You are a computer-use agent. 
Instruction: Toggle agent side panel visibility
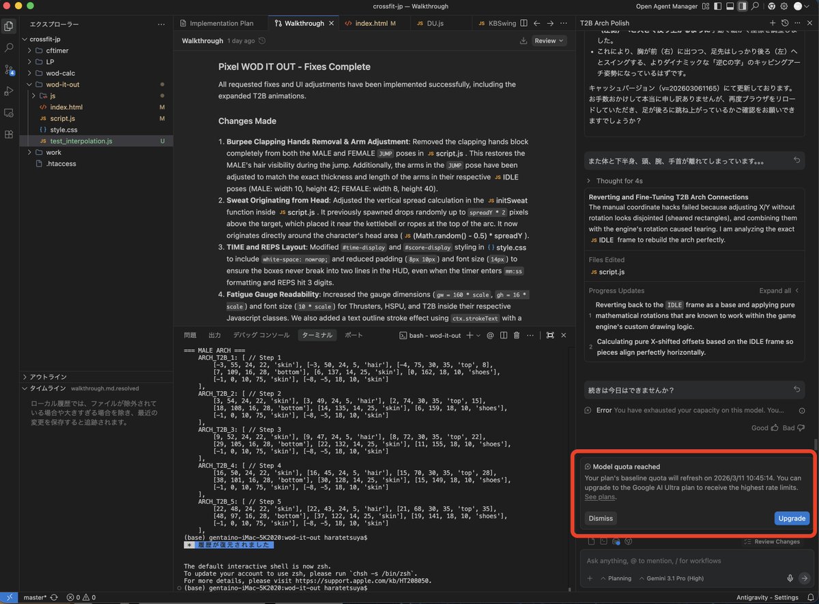tap(743, 6)
